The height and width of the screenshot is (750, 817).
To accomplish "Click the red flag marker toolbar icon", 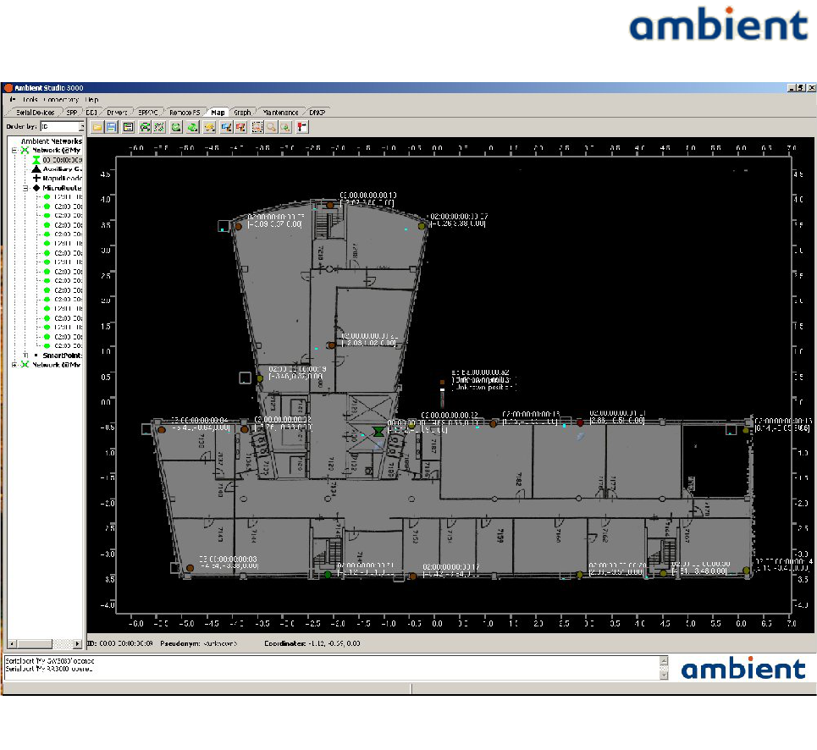I will 302,127.
